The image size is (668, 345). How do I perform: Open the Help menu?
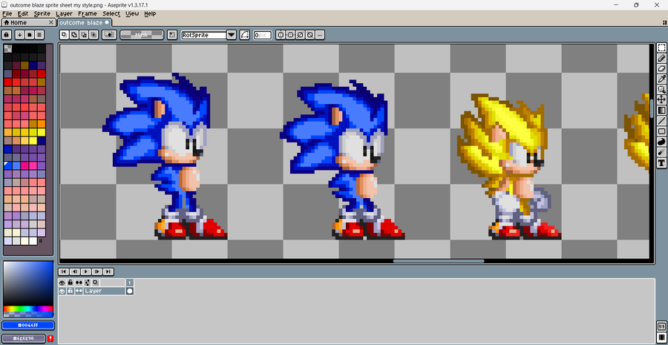(150, 13)
